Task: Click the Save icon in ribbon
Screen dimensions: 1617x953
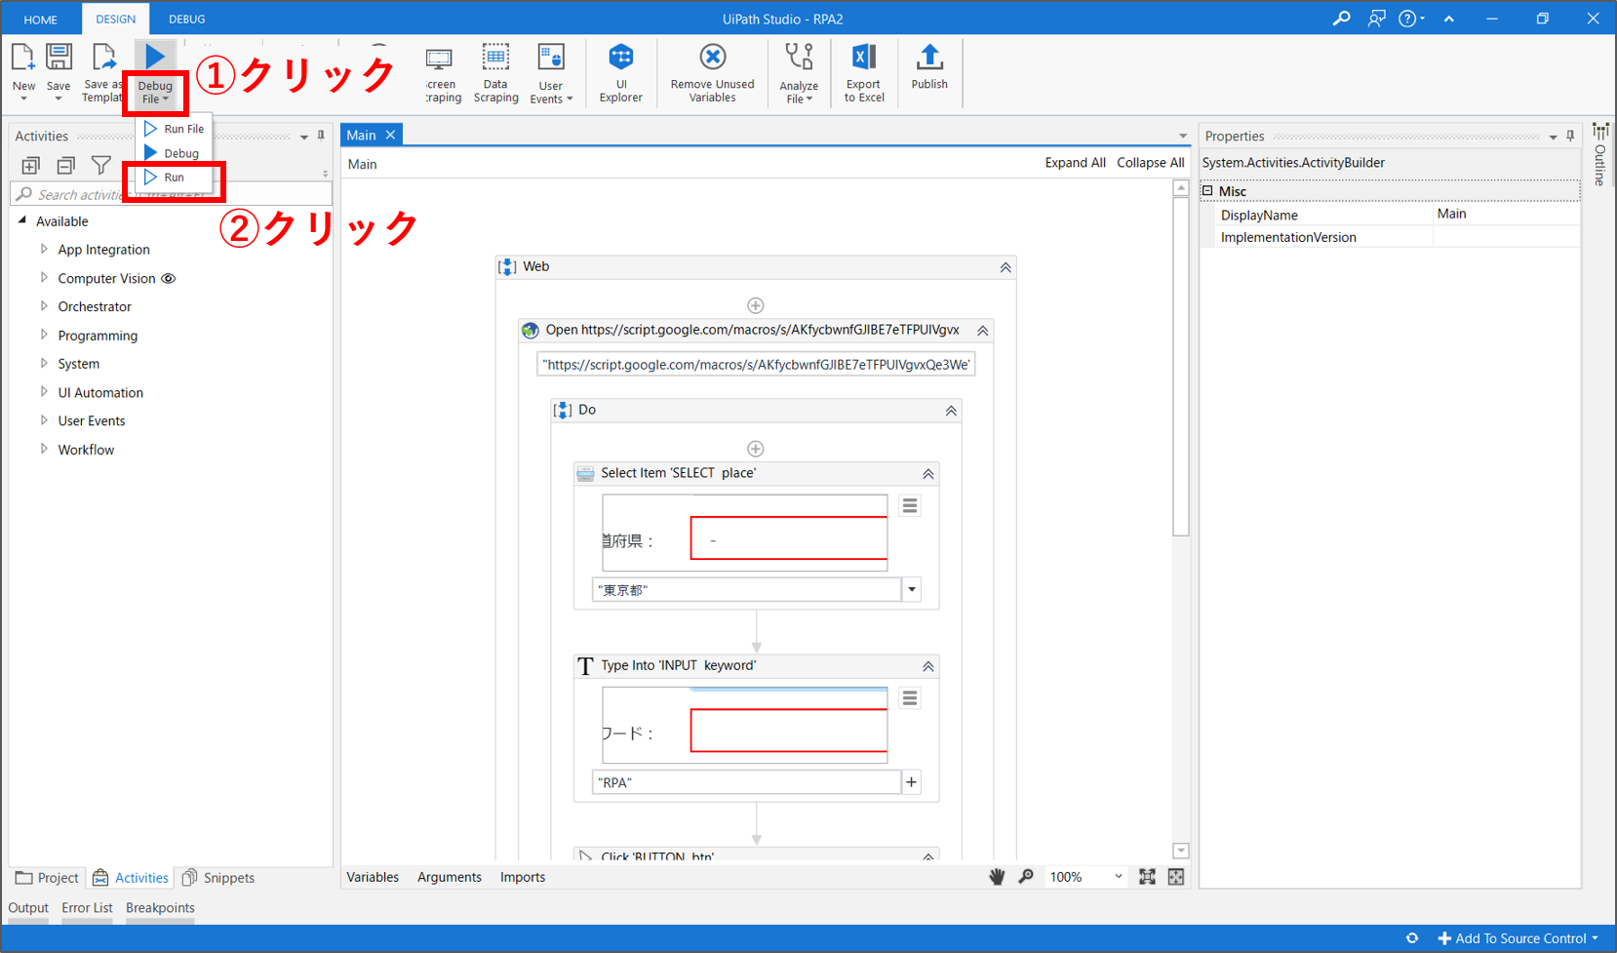Action: click(59, 59)
